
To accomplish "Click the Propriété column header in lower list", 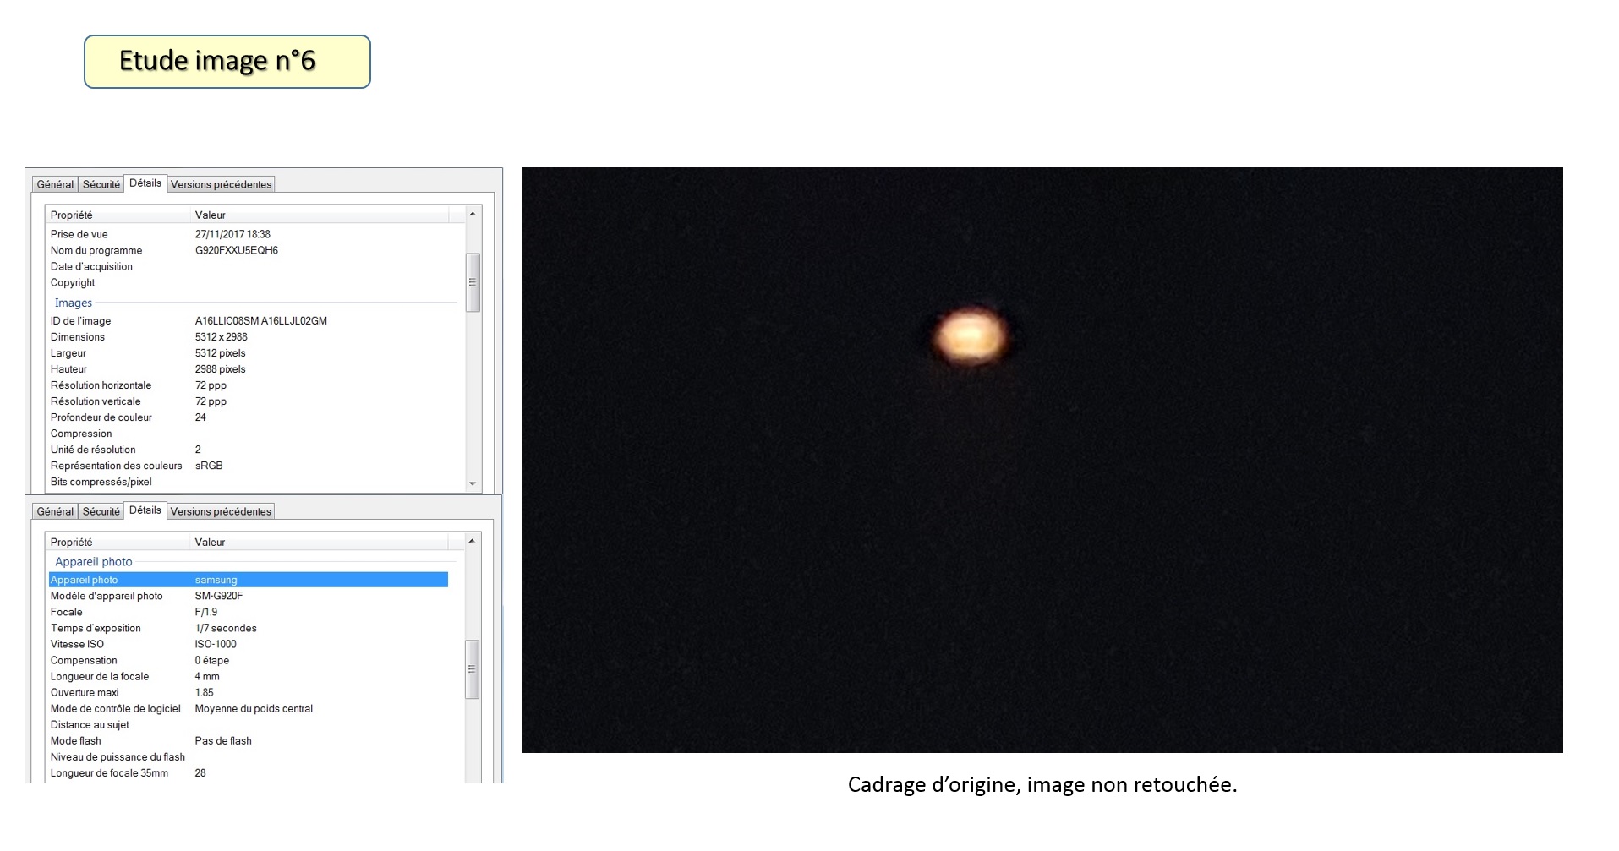I will pyautogui.click(x=118, y=542).
